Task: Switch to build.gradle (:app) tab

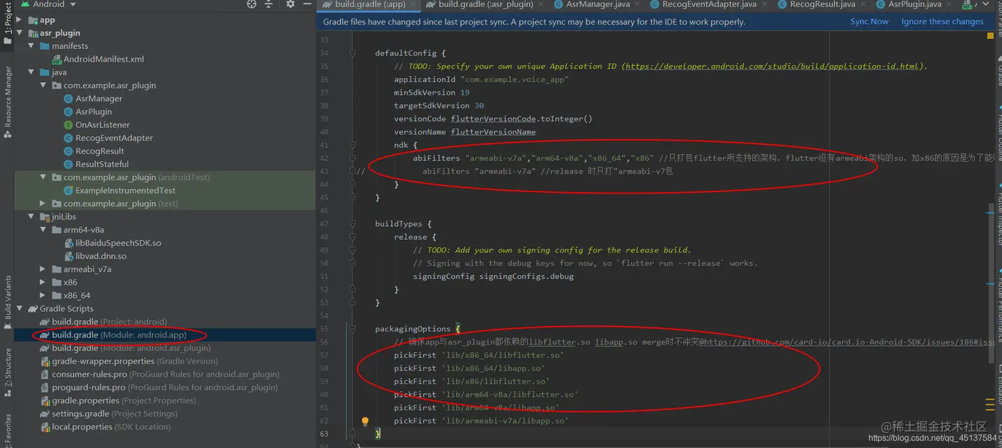Action: [370, 4]
